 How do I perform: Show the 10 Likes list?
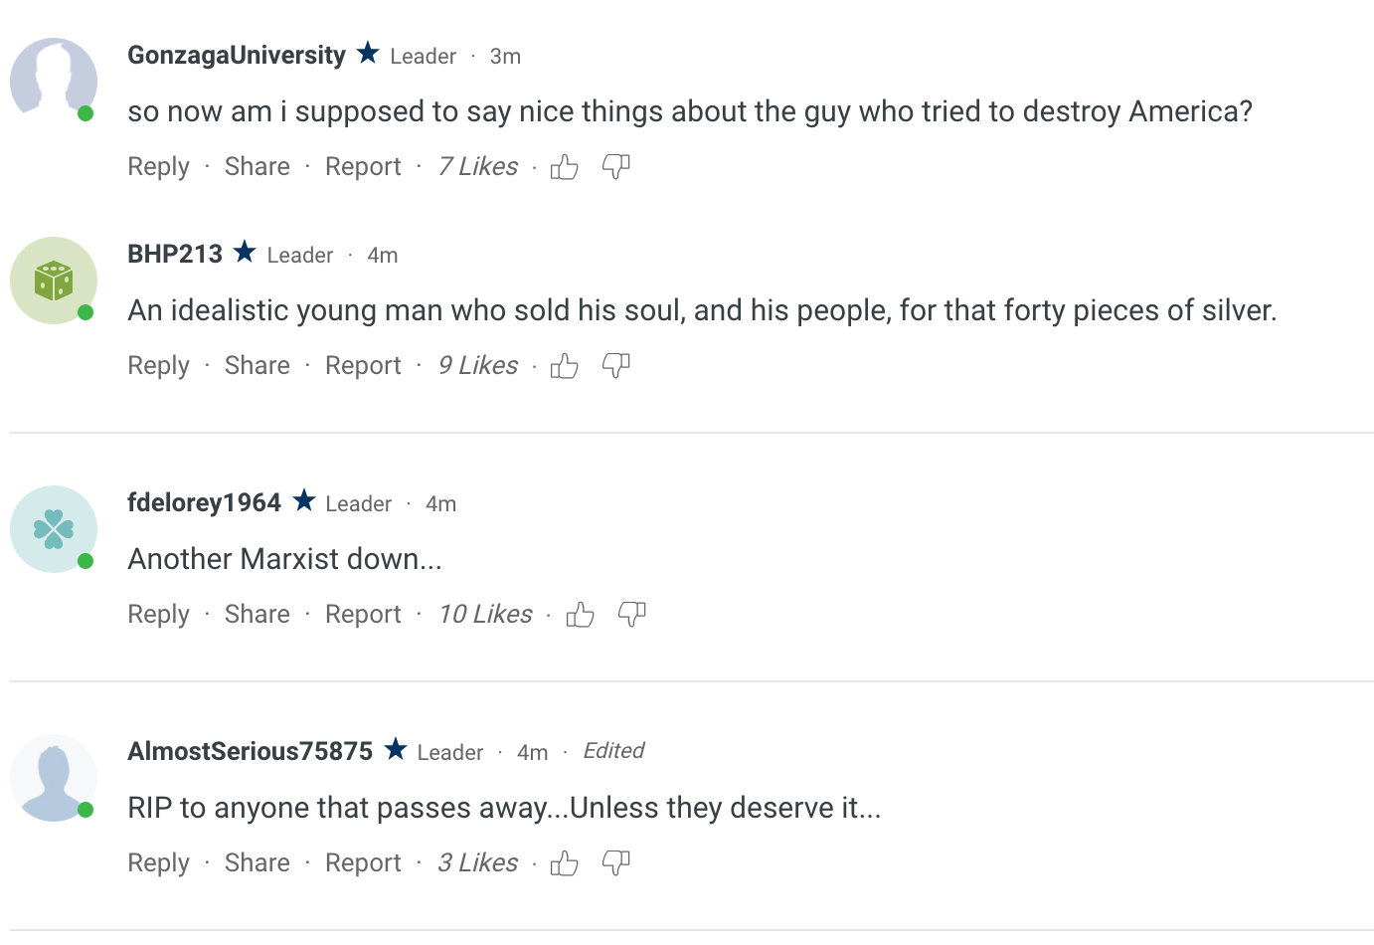click(485, 615)
